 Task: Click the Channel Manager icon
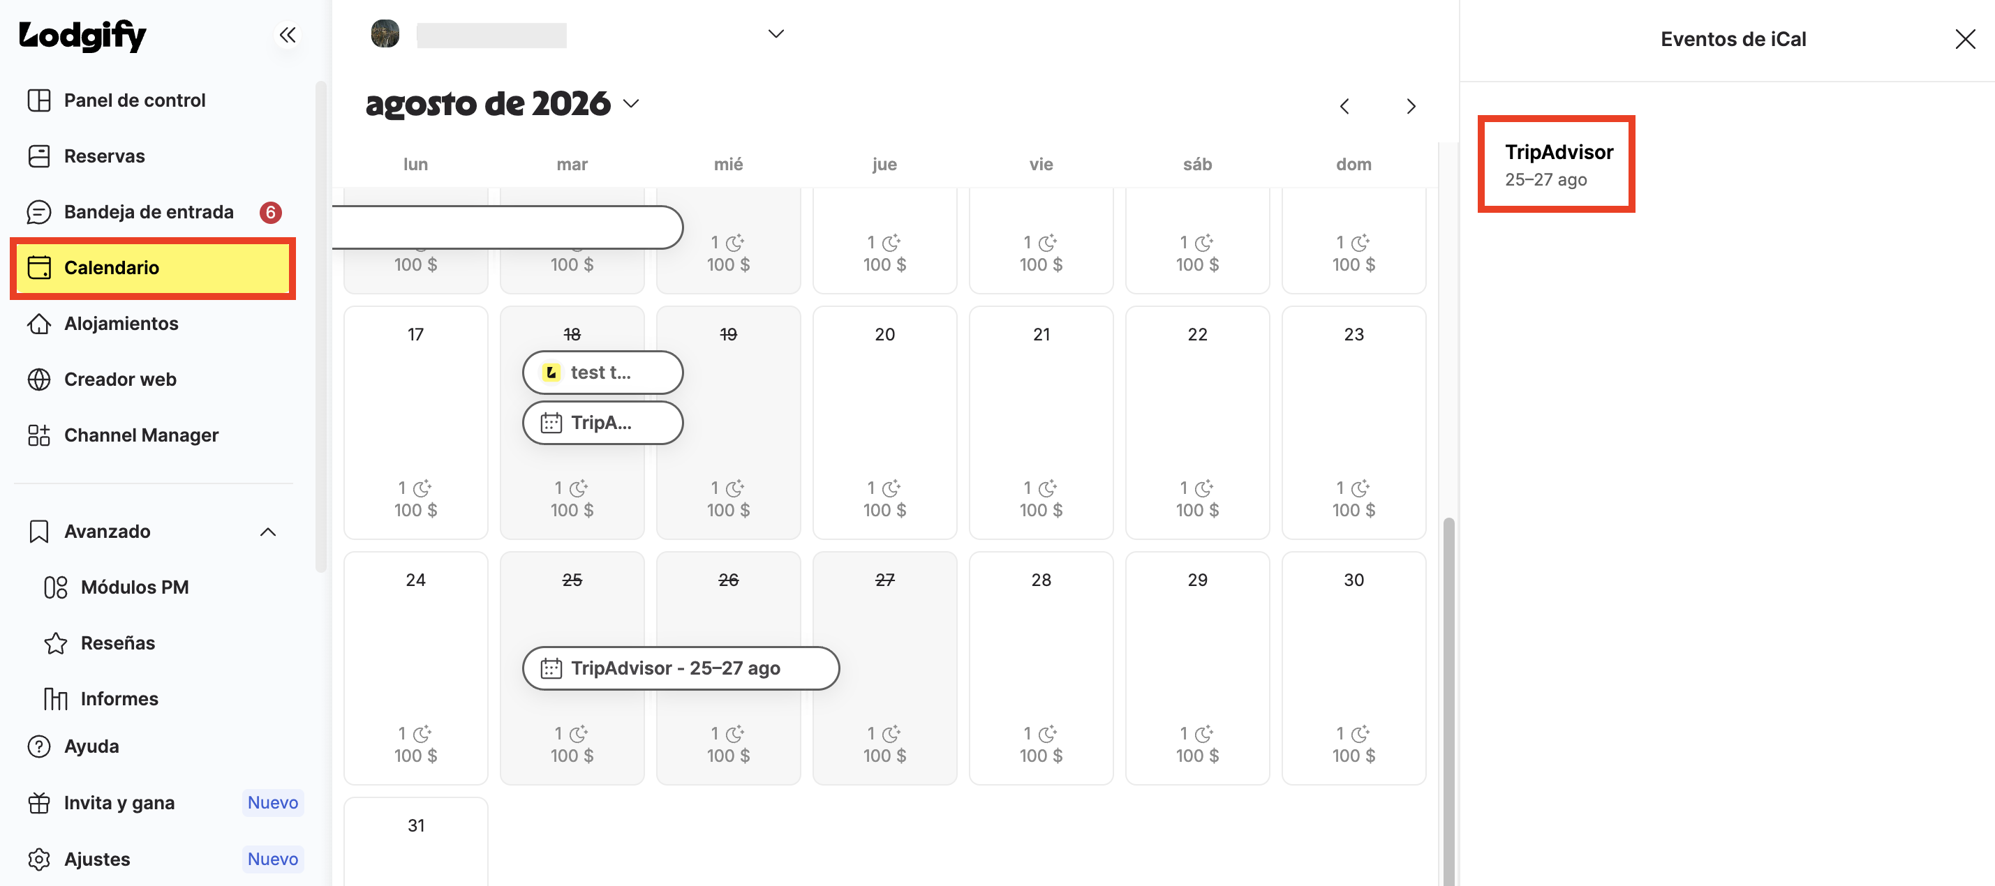pyautogui.click(x=38, y=435)
